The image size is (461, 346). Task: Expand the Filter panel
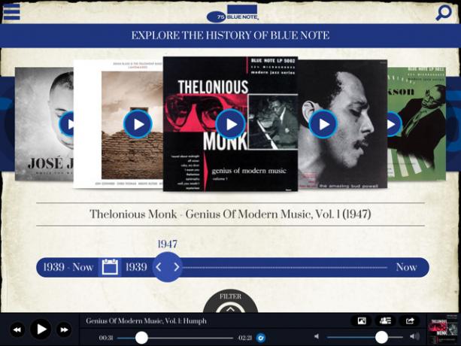[x=230, y=302]
